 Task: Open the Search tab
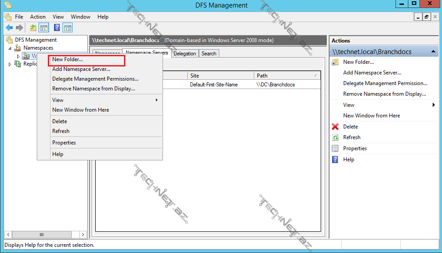(209, 54)
